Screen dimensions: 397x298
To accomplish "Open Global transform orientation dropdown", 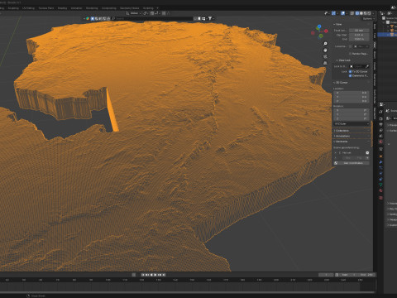I will (x=134, y=13).
